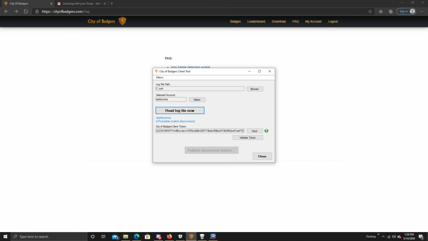
Task: Go to the Download page
Action: pyautogui.click(x=279, y=21)
